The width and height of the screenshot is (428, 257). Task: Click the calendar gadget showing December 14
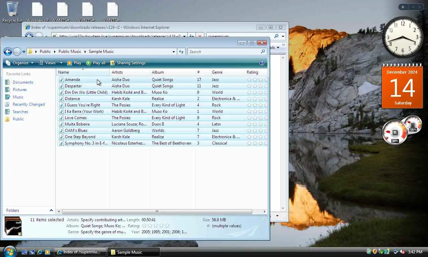click(x=403, y=86)
